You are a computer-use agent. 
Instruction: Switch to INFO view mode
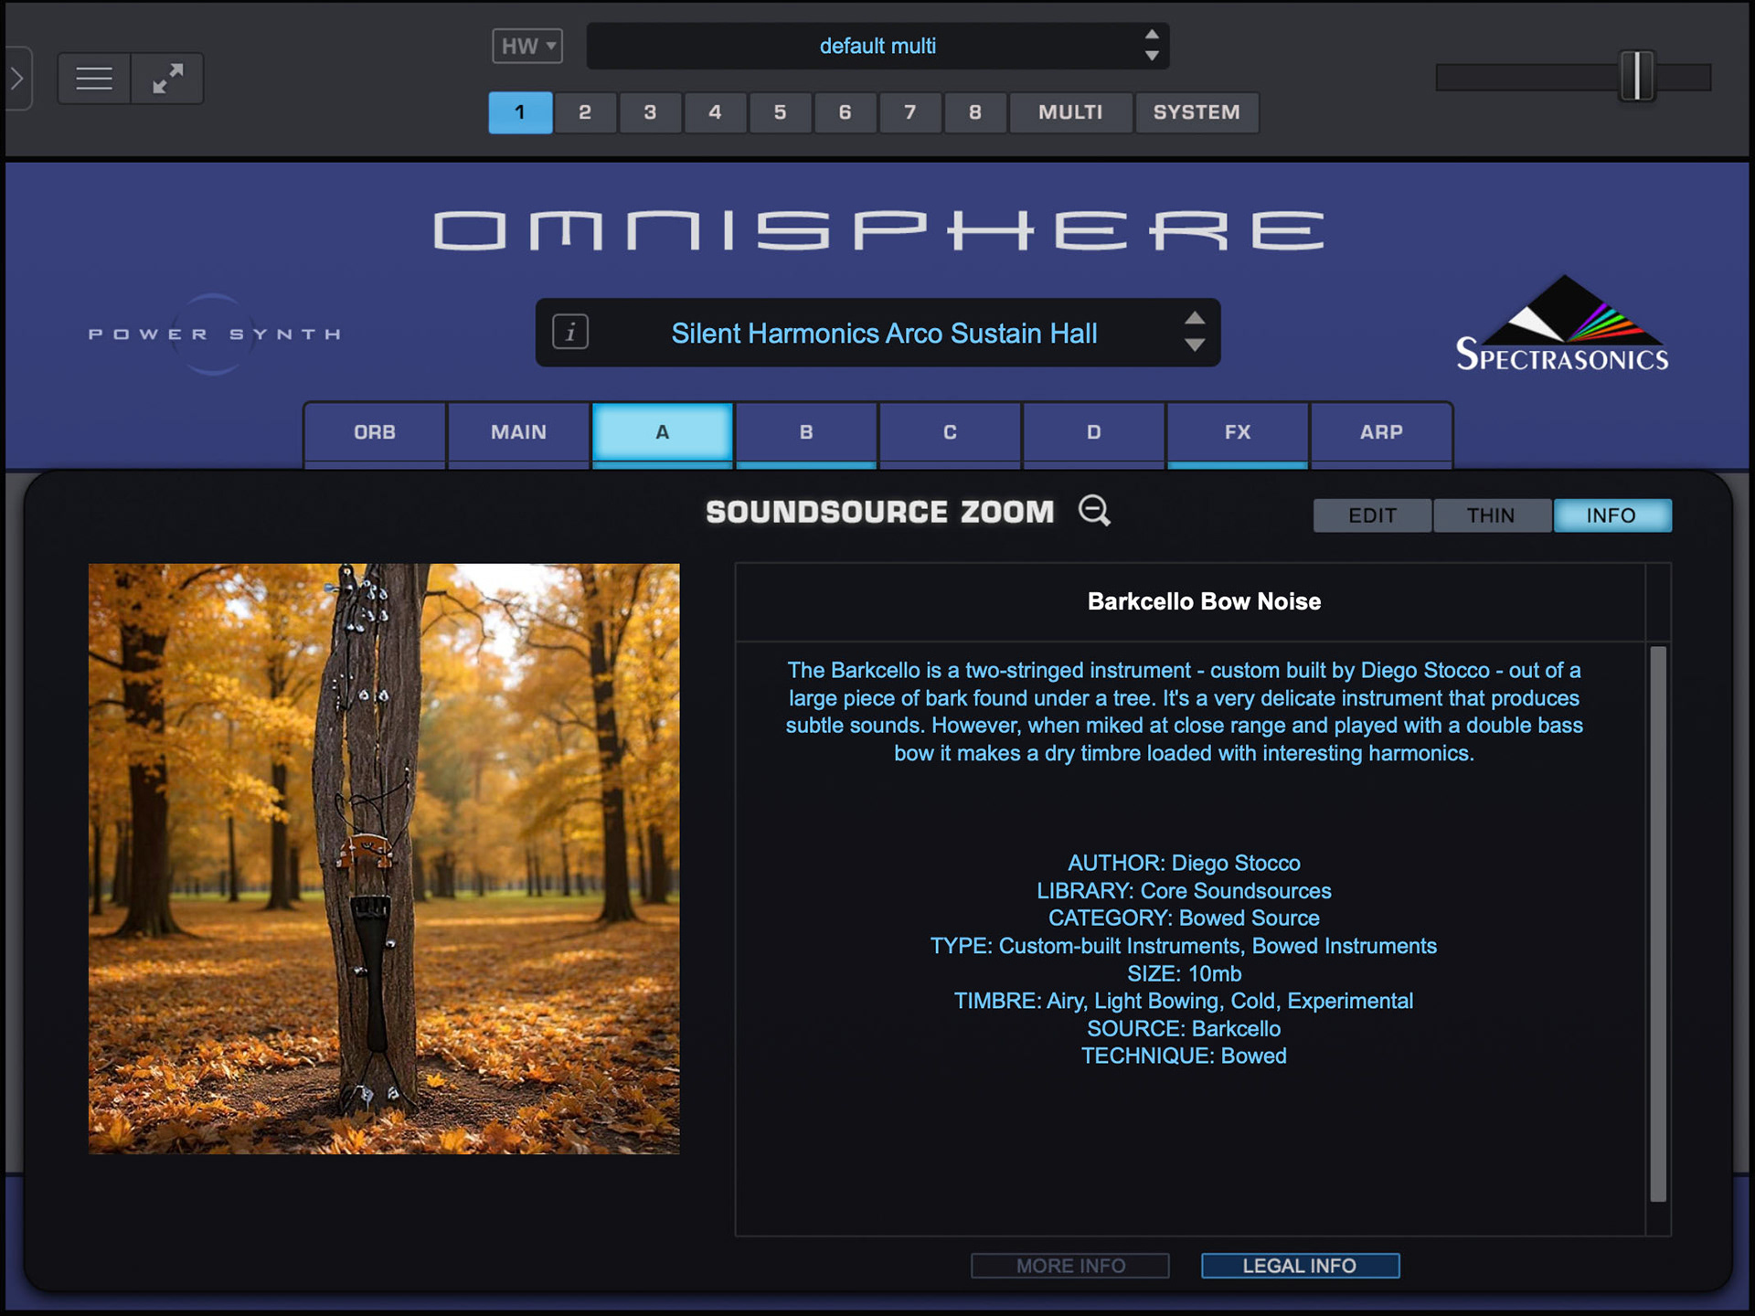pyautogui.click(x=1611, y=515)
